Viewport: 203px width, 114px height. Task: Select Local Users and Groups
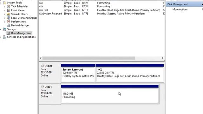point(24,18)
